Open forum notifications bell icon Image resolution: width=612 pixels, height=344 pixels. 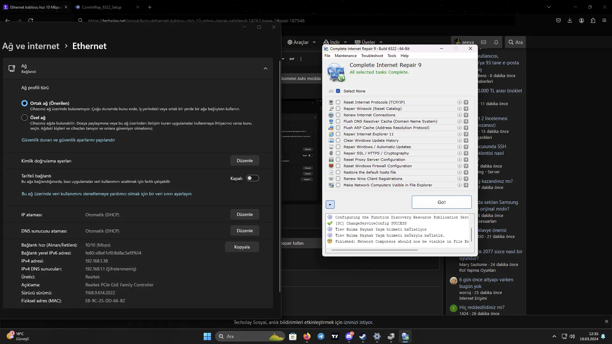[496, 42]
